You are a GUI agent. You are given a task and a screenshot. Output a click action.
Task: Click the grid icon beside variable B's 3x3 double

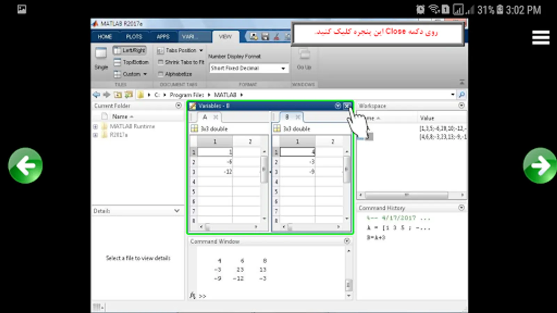(x=277, y=129)
